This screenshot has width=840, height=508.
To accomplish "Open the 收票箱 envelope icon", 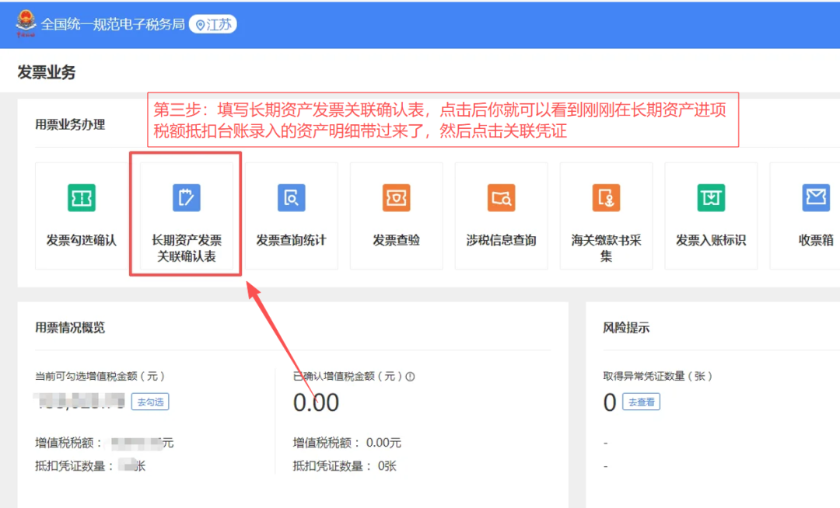I will point(816,198).
